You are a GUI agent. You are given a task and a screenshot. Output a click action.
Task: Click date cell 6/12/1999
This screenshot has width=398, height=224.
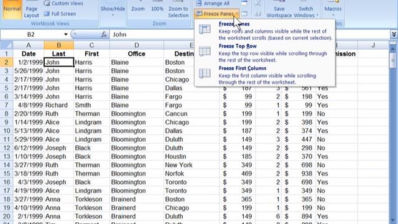click(29, 147)
